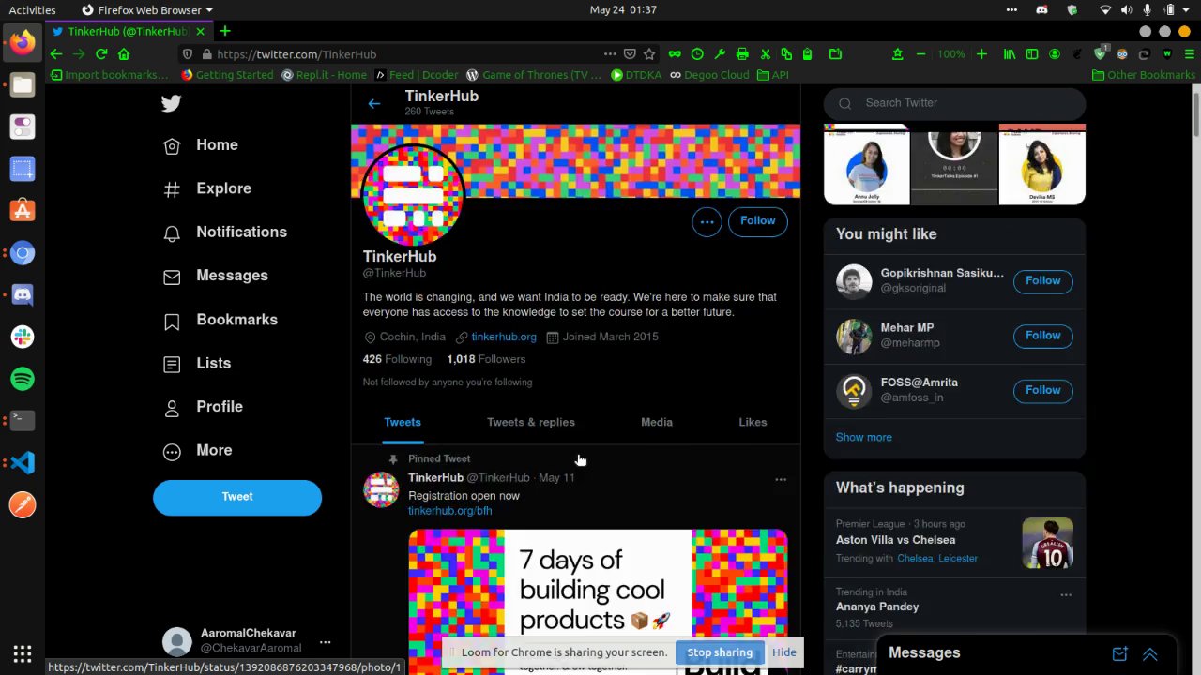Open the Ananya Pandey trend options menu
Screen dimensions: 1201x675
1066,594
